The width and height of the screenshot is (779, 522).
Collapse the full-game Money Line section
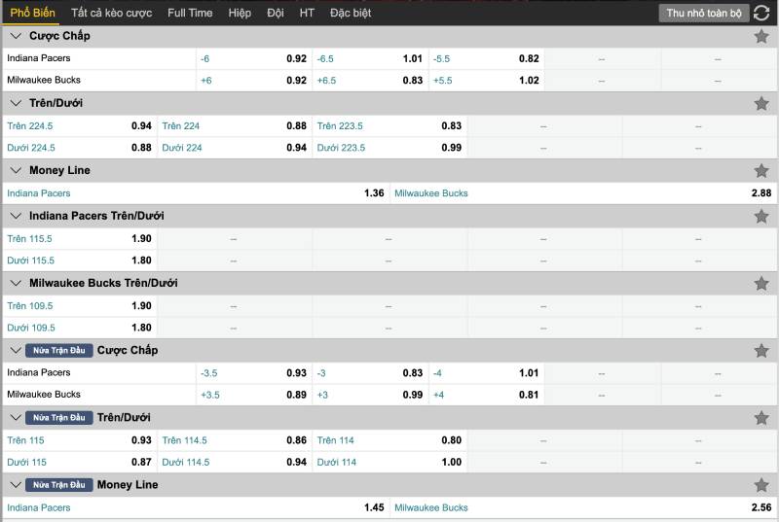pyautogui.click(x=15, y=171)
